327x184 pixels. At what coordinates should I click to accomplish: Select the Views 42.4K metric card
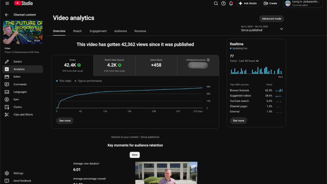(x=73, y=66)
